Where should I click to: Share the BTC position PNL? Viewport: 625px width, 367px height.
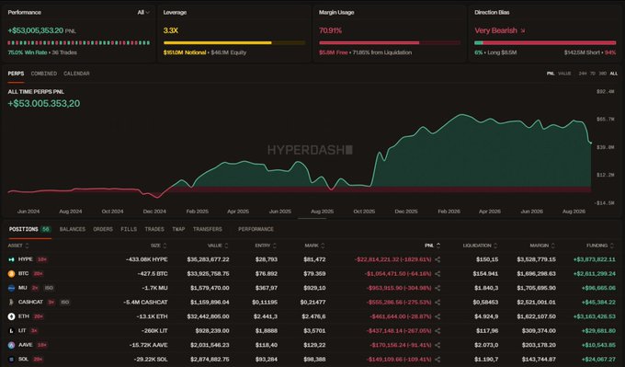point(437,274)
